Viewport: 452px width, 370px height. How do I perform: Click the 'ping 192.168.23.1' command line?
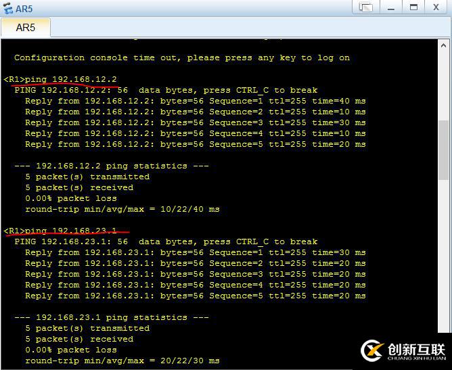point(60,231)
